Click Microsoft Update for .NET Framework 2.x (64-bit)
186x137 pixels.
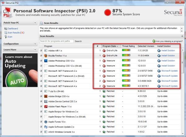point(170,76)
